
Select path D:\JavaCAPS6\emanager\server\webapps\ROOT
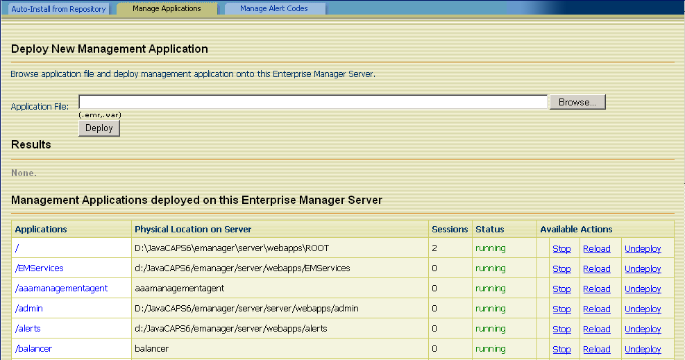[232, 248]
